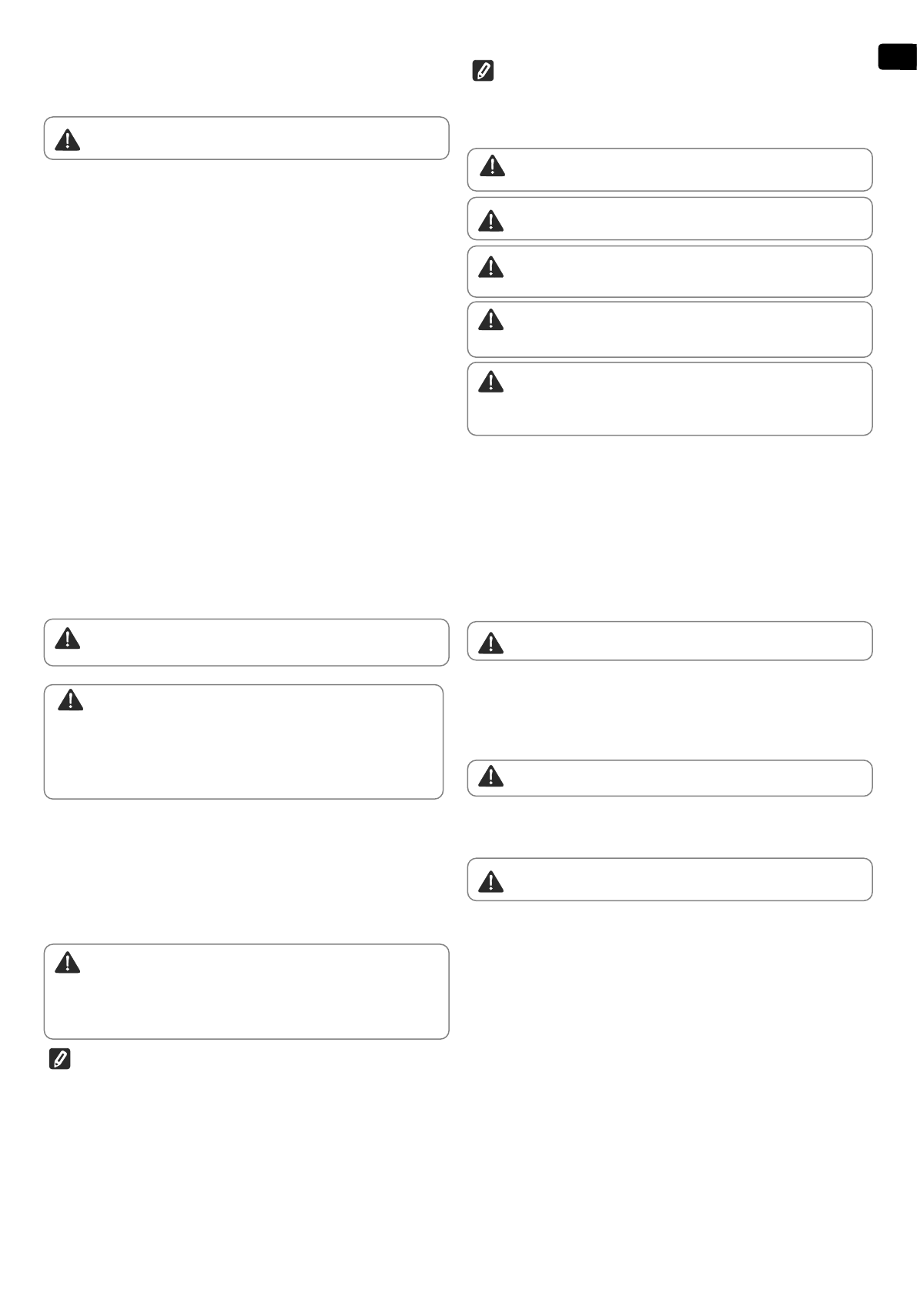This screenshot has width=917, height=1296.
Task: Click warning triangle in the lowest left-column box
Action: point(68,962)
